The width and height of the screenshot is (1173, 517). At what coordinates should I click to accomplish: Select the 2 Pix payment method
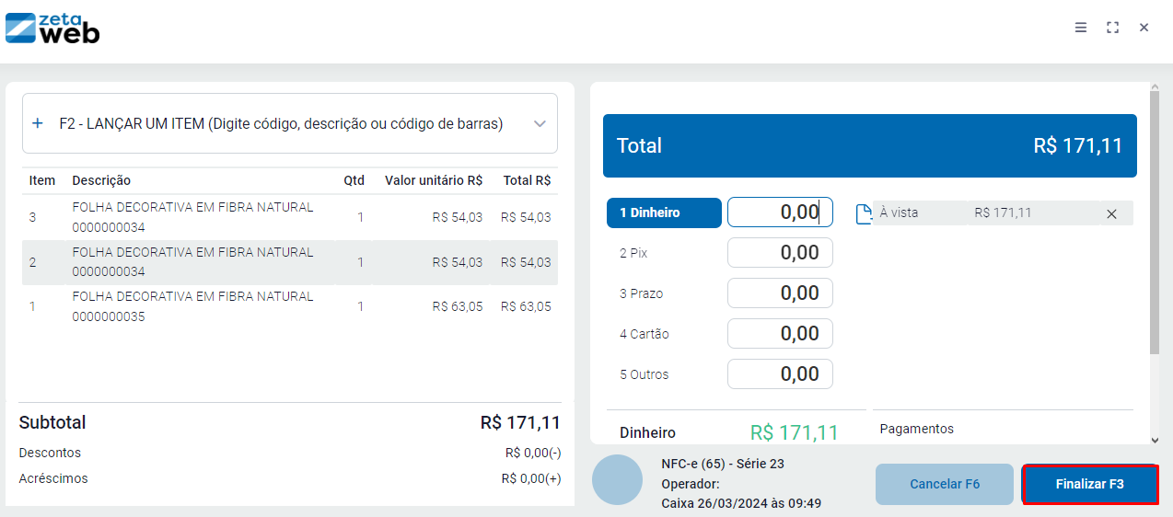[633, 253]
